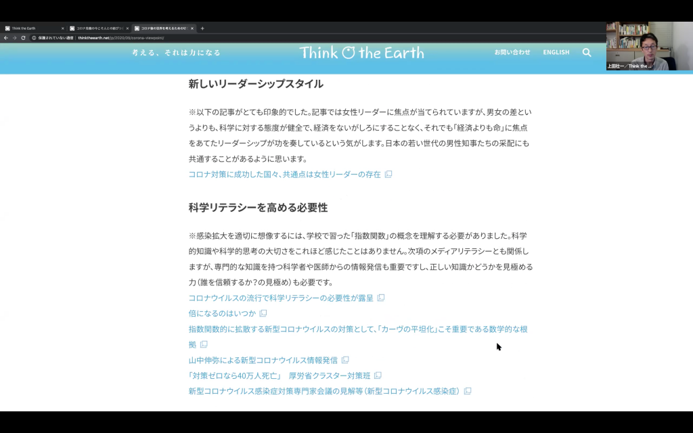The image size is (693, 433).
Task: Click the 考える、それは力になる tagline
Action: [x=176, y=53]
